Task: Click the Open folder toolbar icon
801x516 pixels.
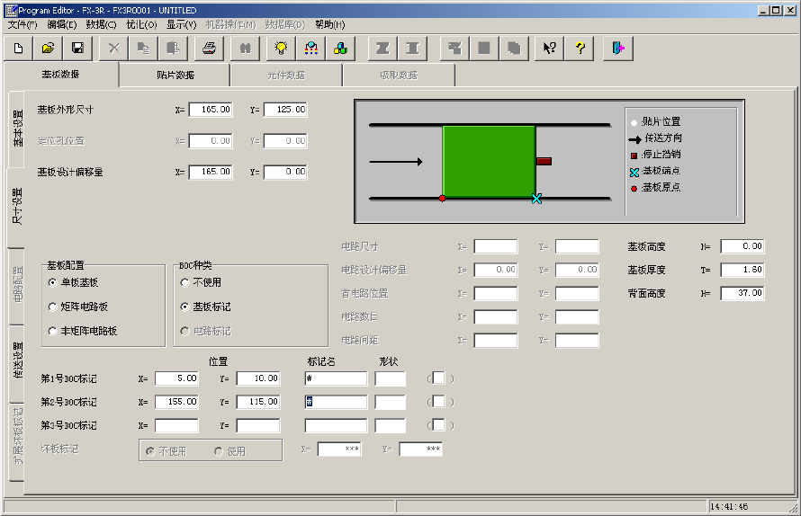Action: point(49,48)
